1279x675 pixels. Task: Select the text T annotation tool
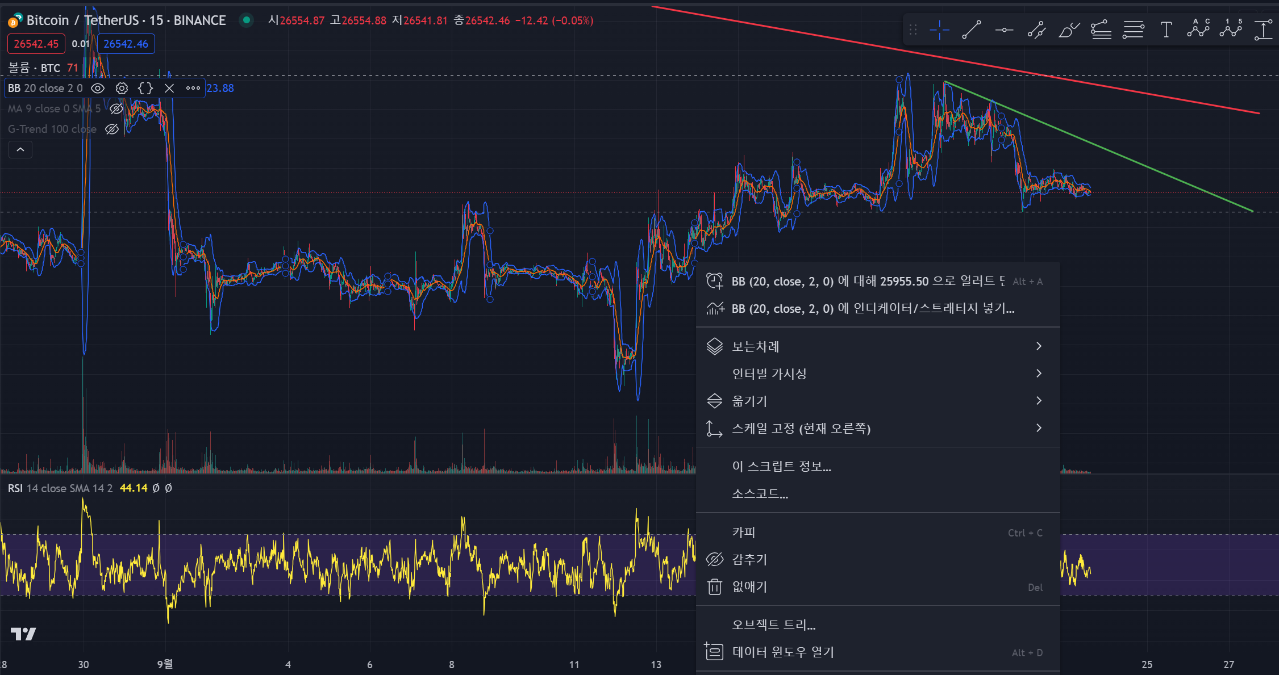[1166, 30]
